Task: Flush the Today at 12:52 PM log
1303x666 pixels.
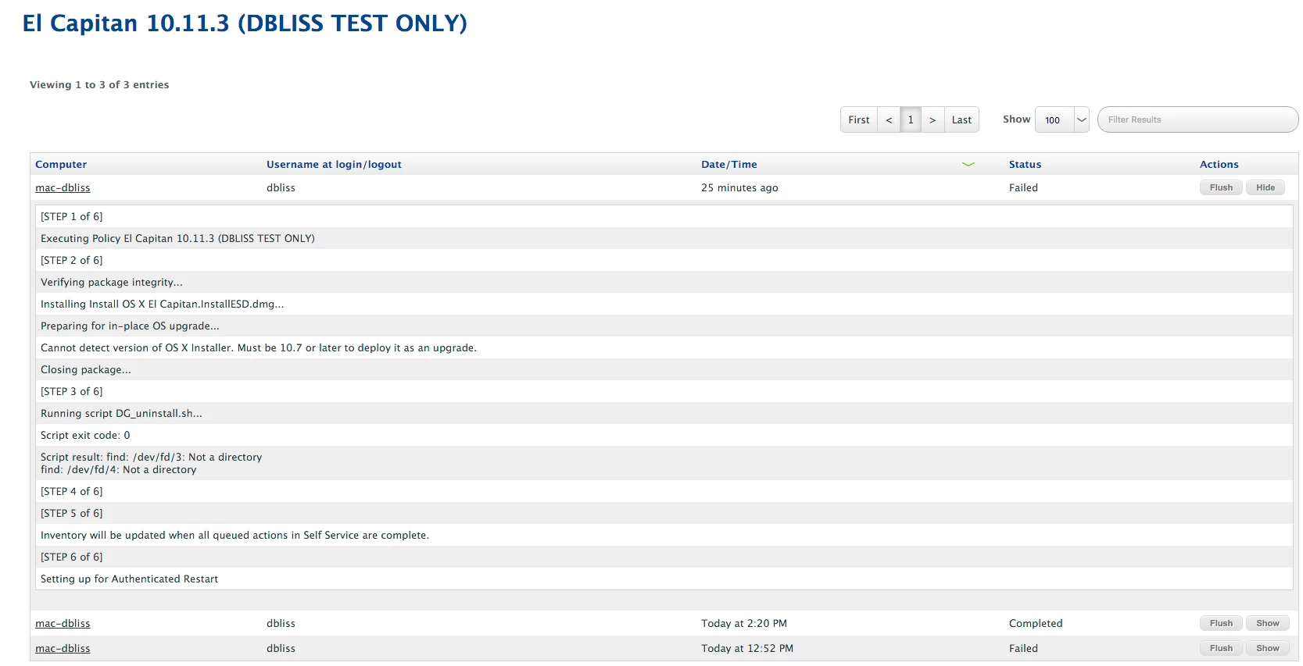Action: point(1221,648)
